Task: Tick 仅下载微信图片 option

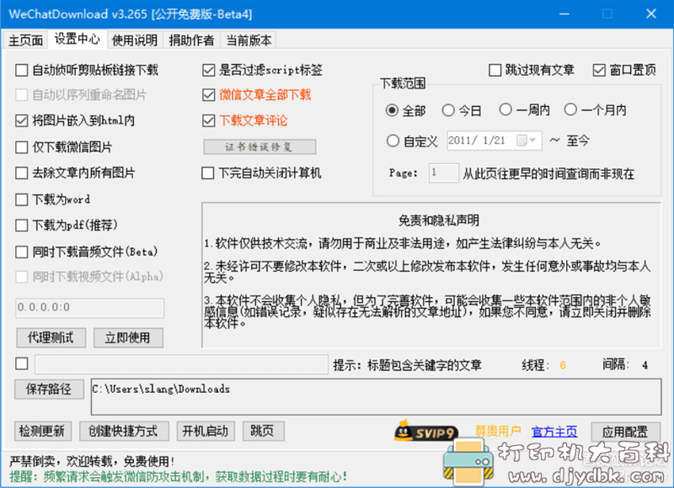Action: pos(22,147)
